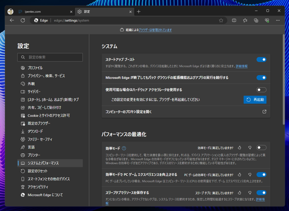
Task: Open 共有、コピーして貼り付け settings
Action: pyautogui.click(x=50, y=108)
